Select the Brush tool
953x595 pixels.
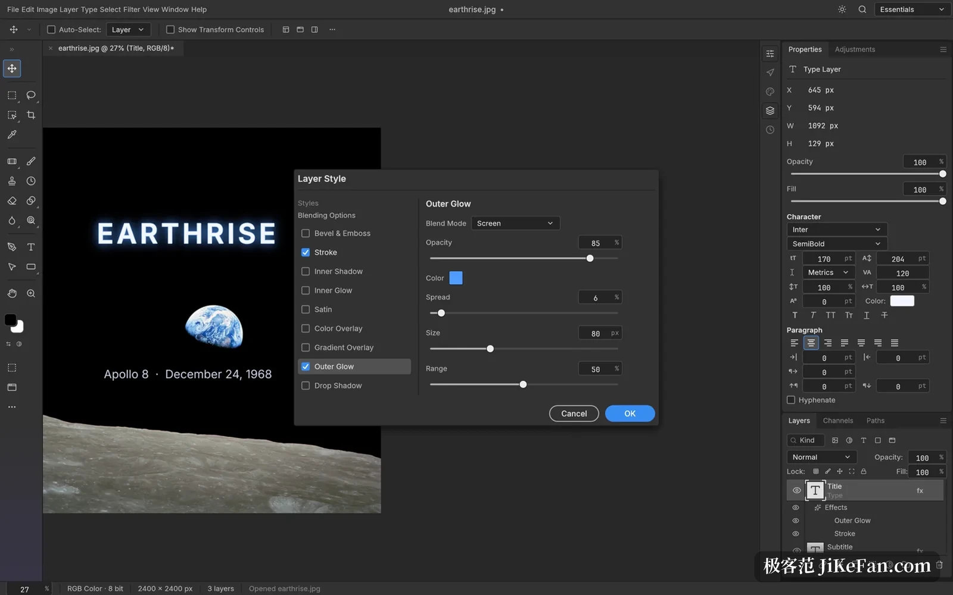pyautogui.click(x=31, y=161)
